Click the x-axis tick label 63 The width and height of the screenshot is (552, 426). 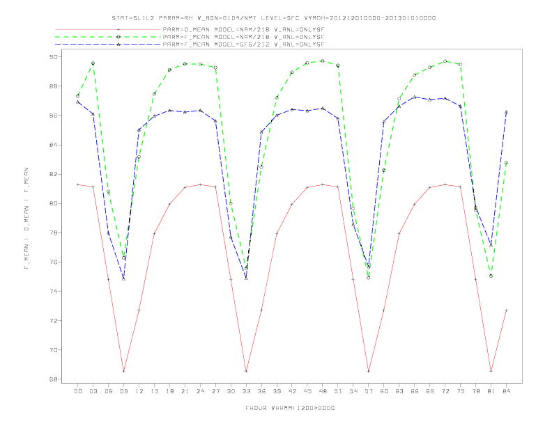[399, 391]
